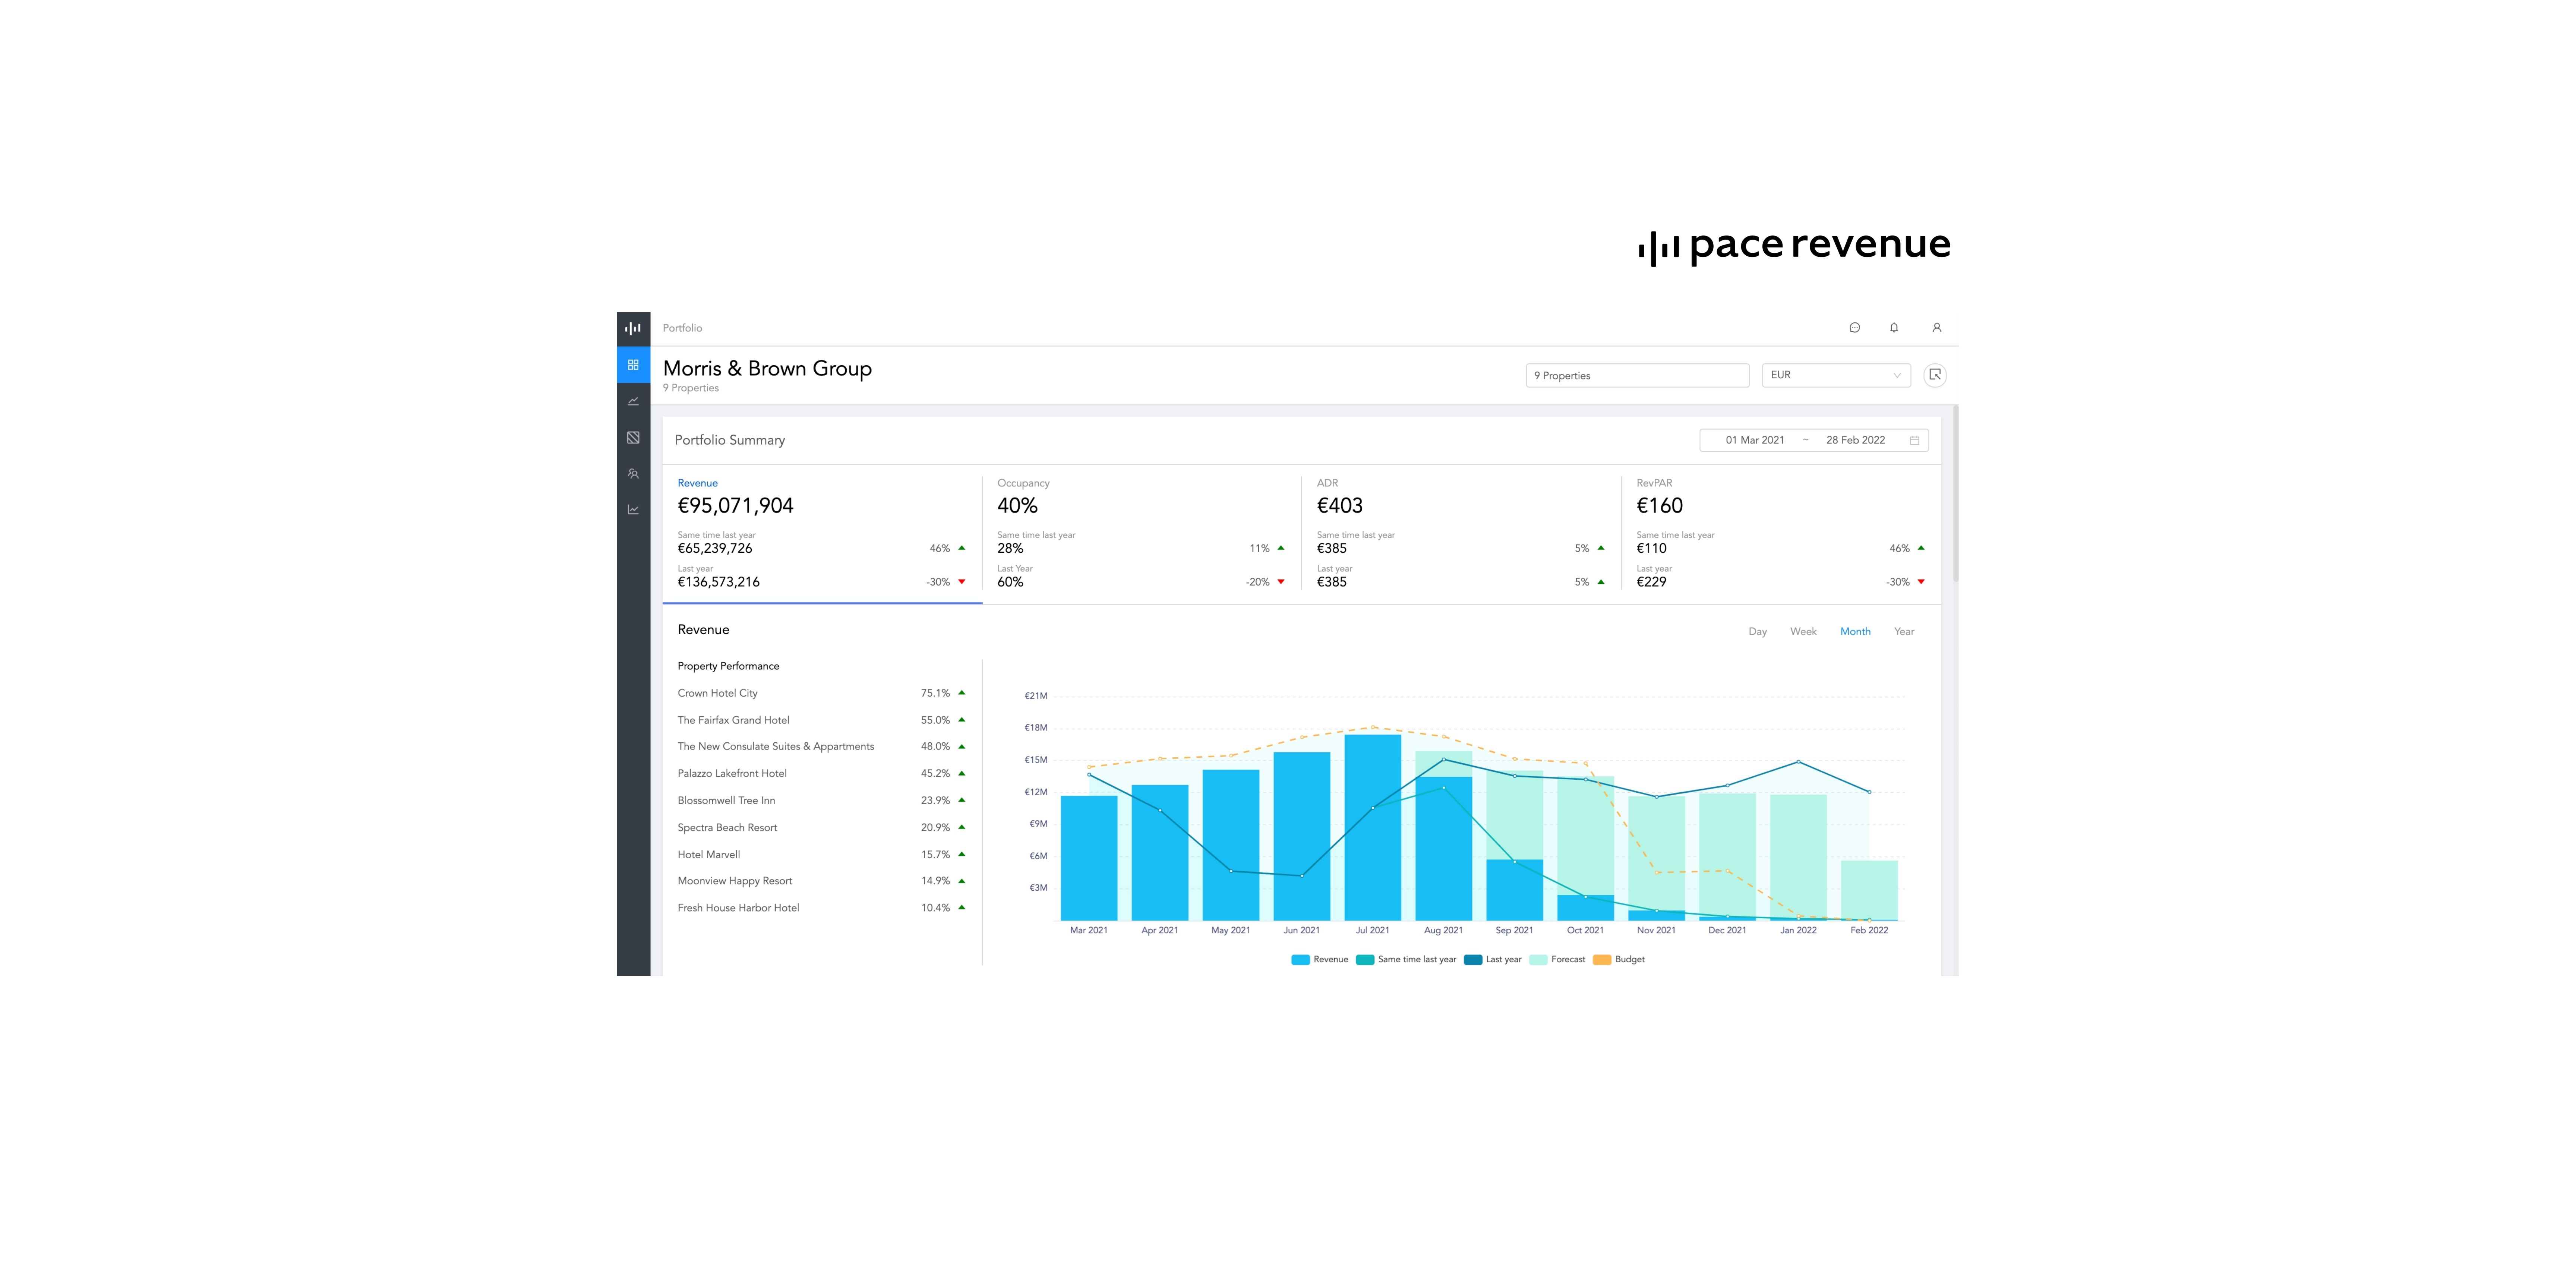2576x1288 pixels.
Task: Click the hatched square sidebar icon
Action: (633, 437)
